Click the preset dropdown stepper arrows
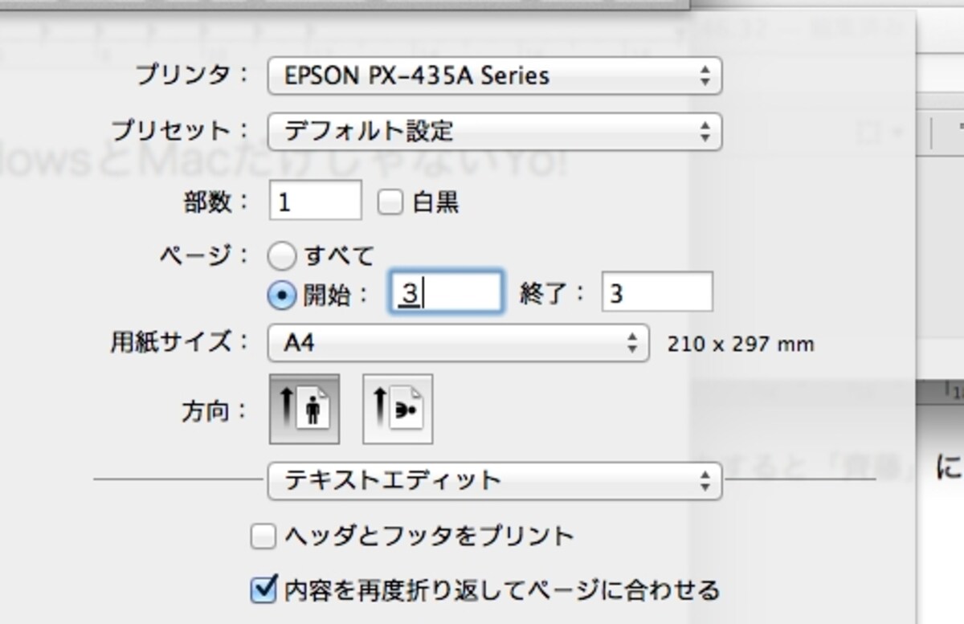 pos(705,131)
